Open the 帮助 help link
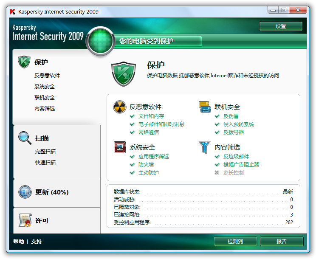The width and height of the screenshot is (316, 259). pyautogui.click(x=19, y=241)
